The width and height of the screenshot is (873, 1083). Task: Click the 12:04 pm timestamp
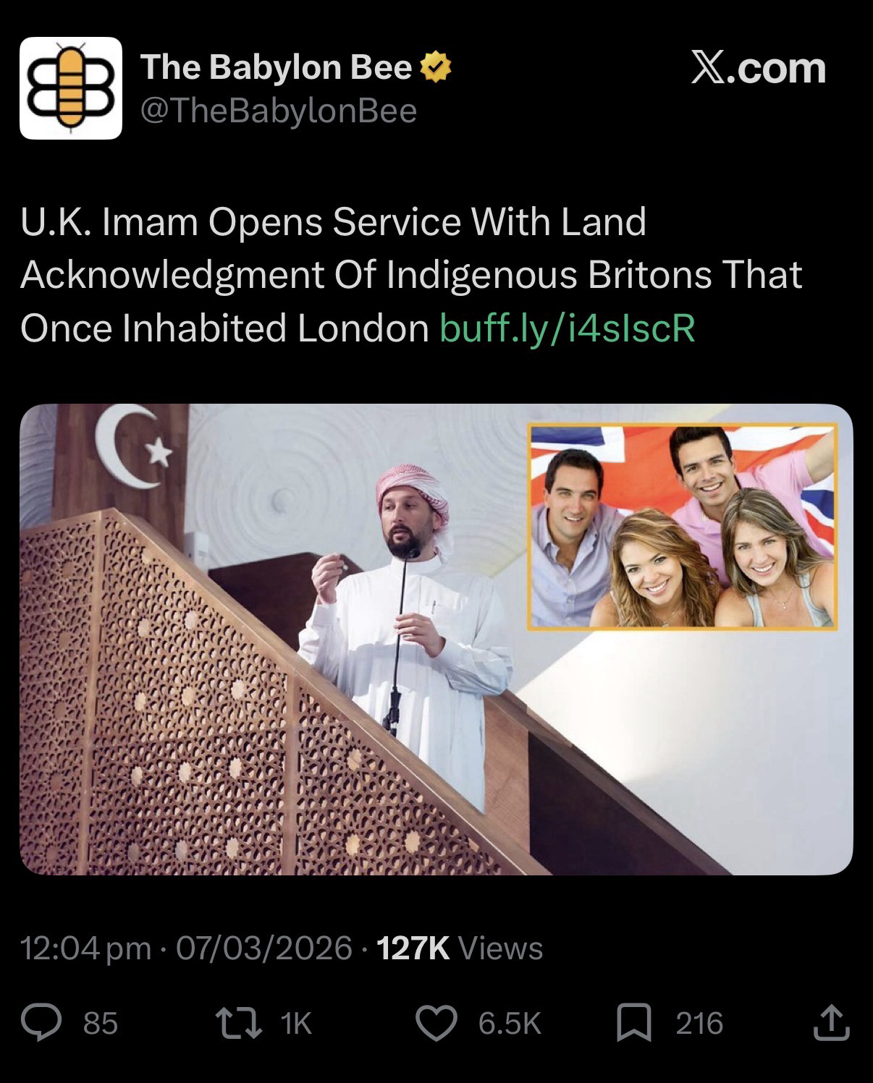point(86,948)
